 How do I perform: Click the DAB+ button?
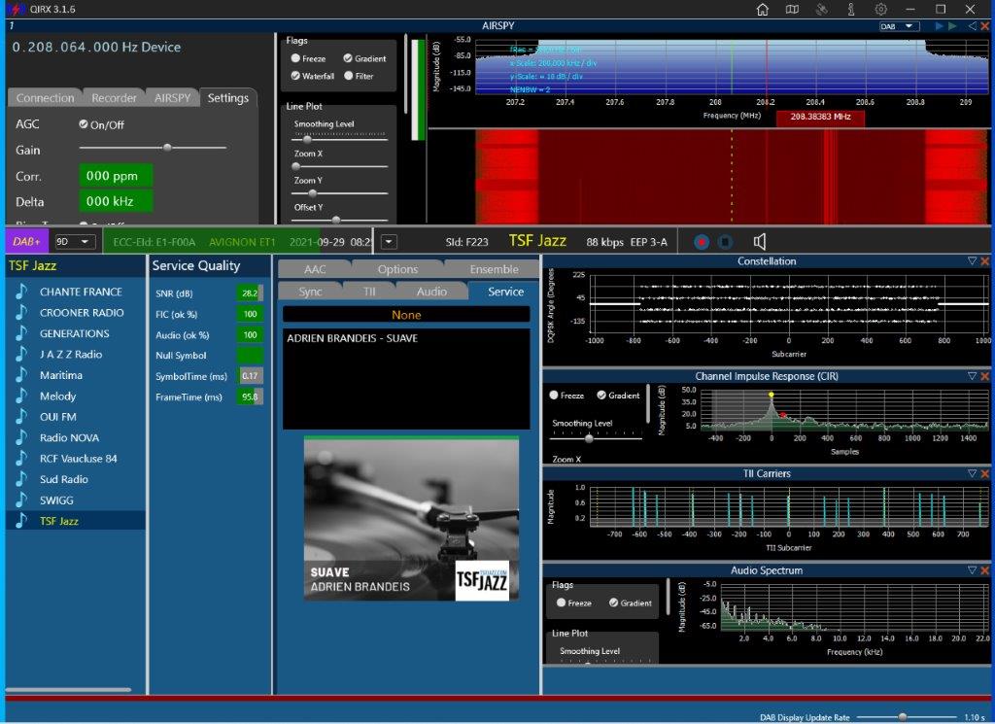(x=26, y=242)
